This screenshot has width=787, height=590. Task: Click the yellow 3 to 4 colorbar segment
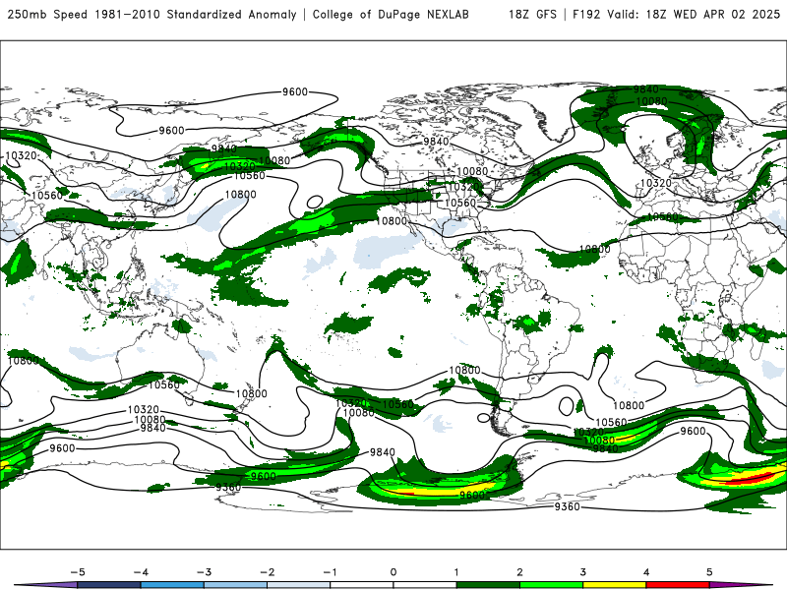coord(614,585)
